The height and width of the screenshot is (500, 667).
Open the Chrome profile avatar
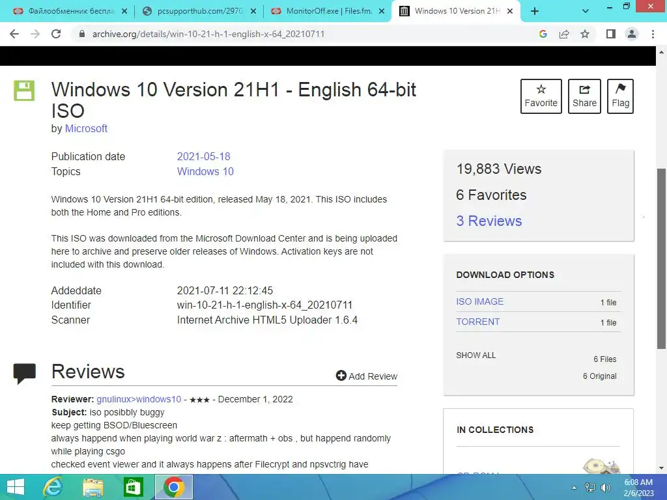(632, 34)
